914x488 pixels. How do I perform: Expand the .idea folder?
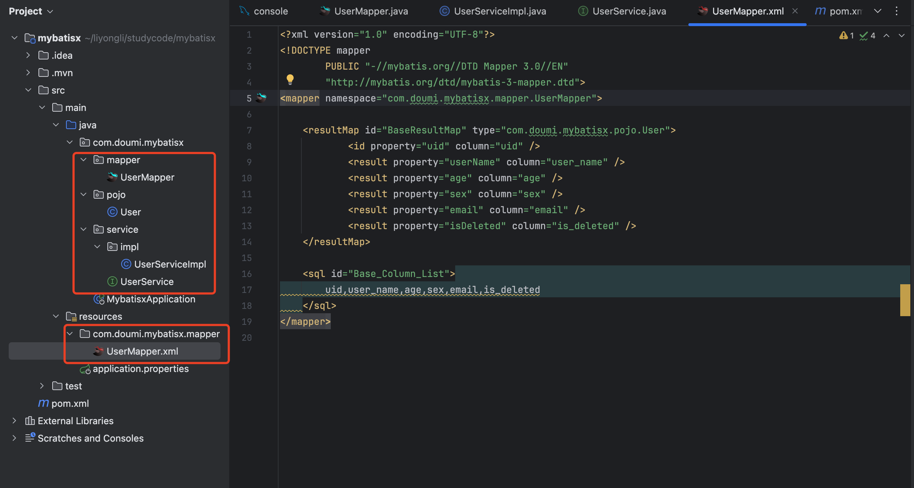28,55
